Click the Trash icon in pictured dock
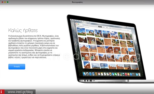This screenshot has height=94, width=154. click(139, 74)
